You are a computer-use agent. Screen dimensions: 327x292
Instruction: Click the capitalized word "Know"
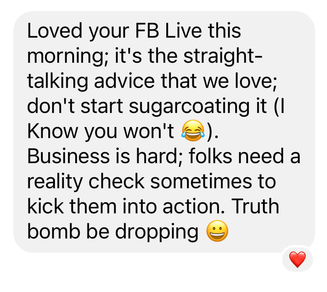pyautogui.click(x=53, y=131)
